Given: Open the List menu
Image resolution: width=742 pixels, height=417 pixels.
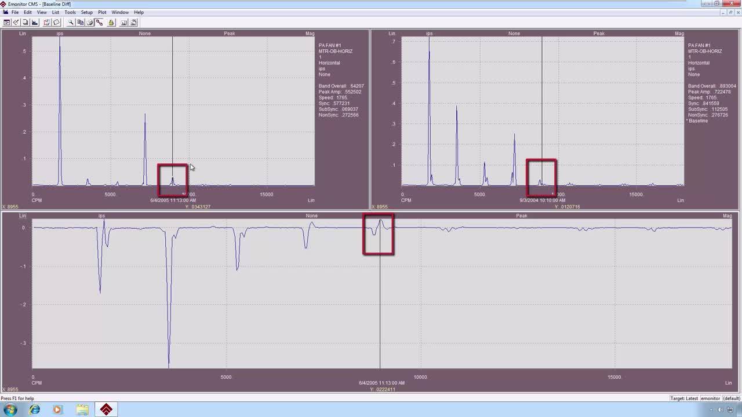Looking at the screenshot, I should (56, 12).
